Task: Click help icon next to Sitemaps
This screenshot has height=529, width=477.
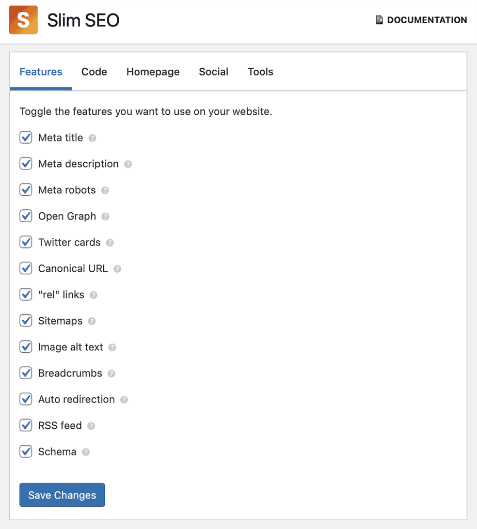Action: pos(92,321)
